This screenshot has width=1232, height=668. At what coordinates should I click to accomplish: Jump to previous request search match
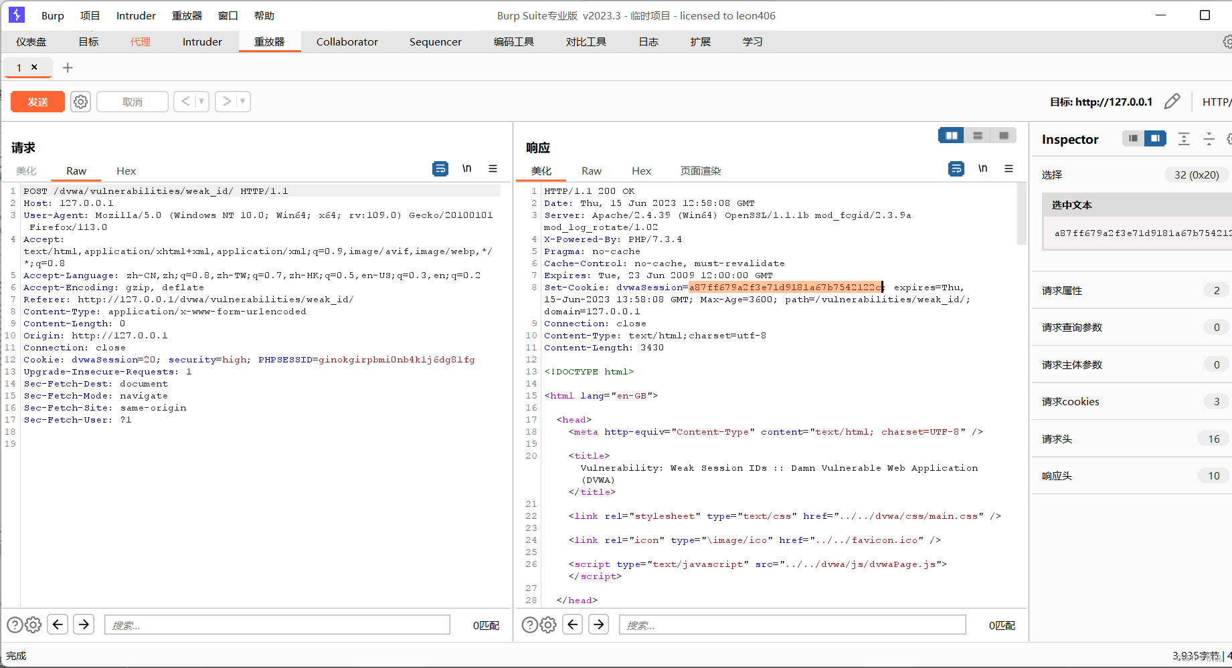coord(58,625)
